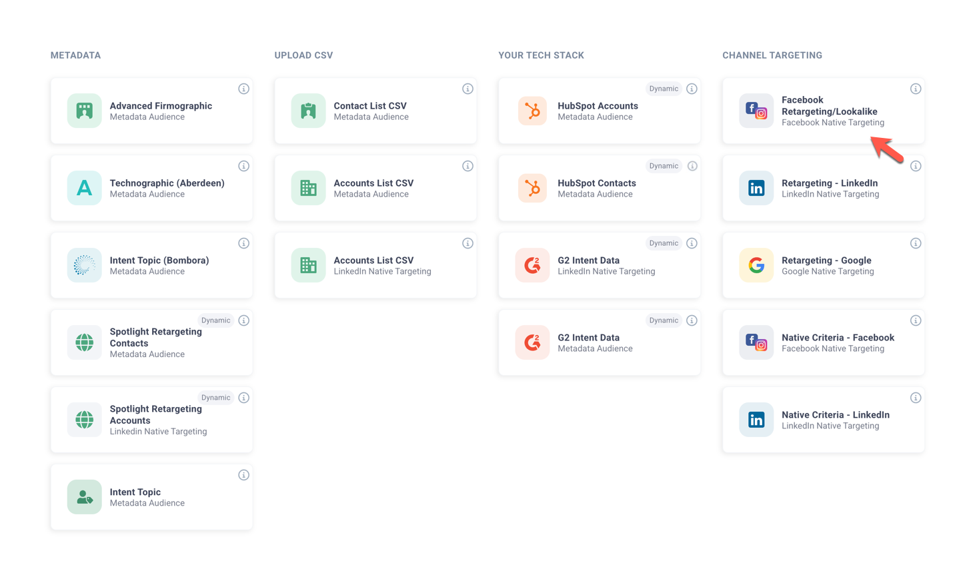Click the Your Tech Stack column heading
This screenshot has height=565, width=979.
pos(541,55)
